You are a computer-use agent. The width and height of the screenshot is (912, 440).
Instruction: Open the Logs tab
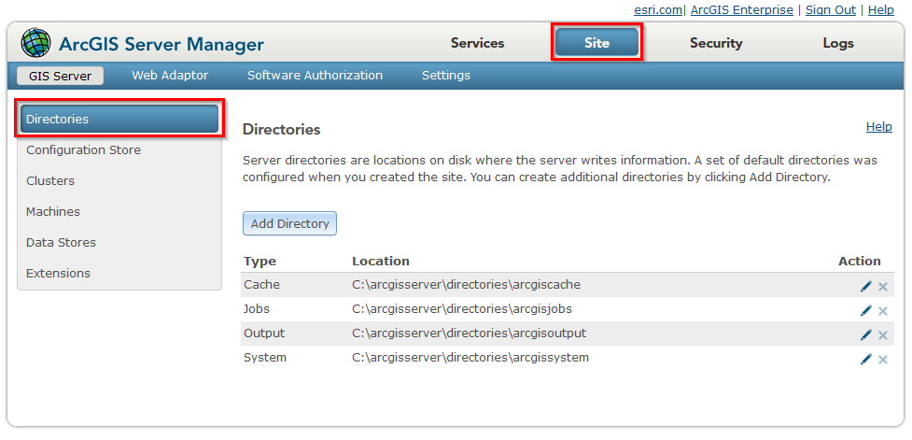coord(838,43)
